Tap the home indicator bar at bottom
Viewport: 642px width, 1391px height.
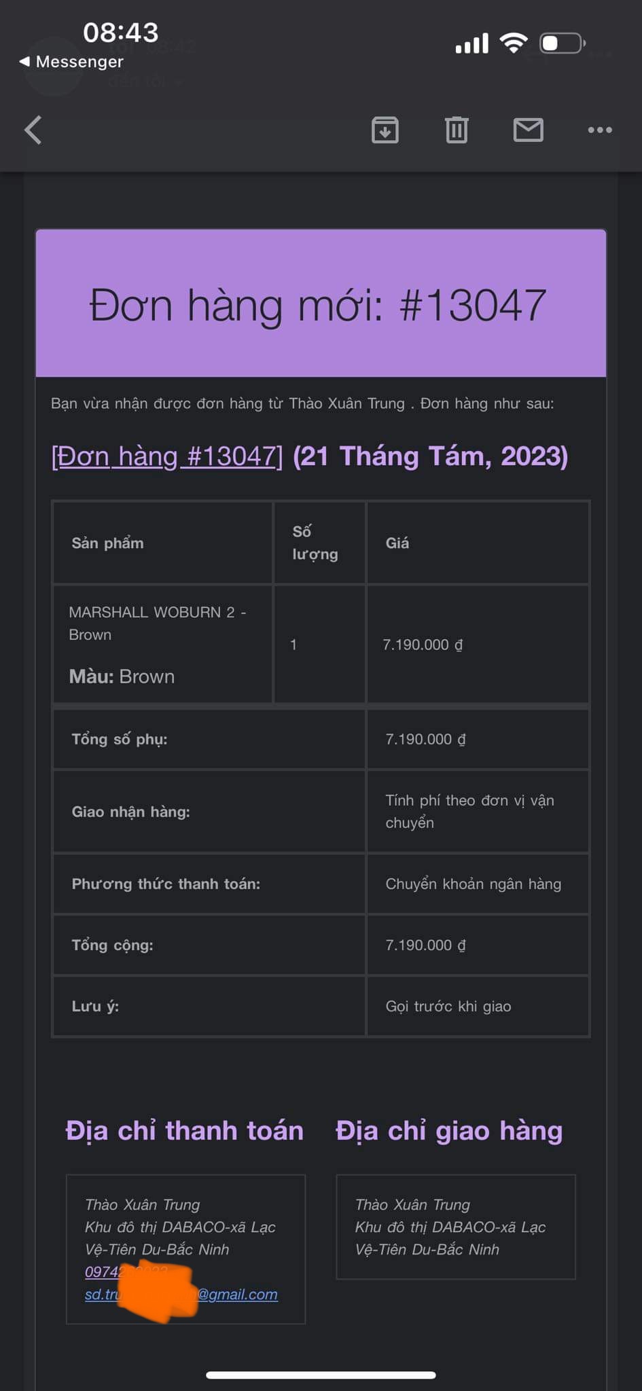tap(321, 1375)
